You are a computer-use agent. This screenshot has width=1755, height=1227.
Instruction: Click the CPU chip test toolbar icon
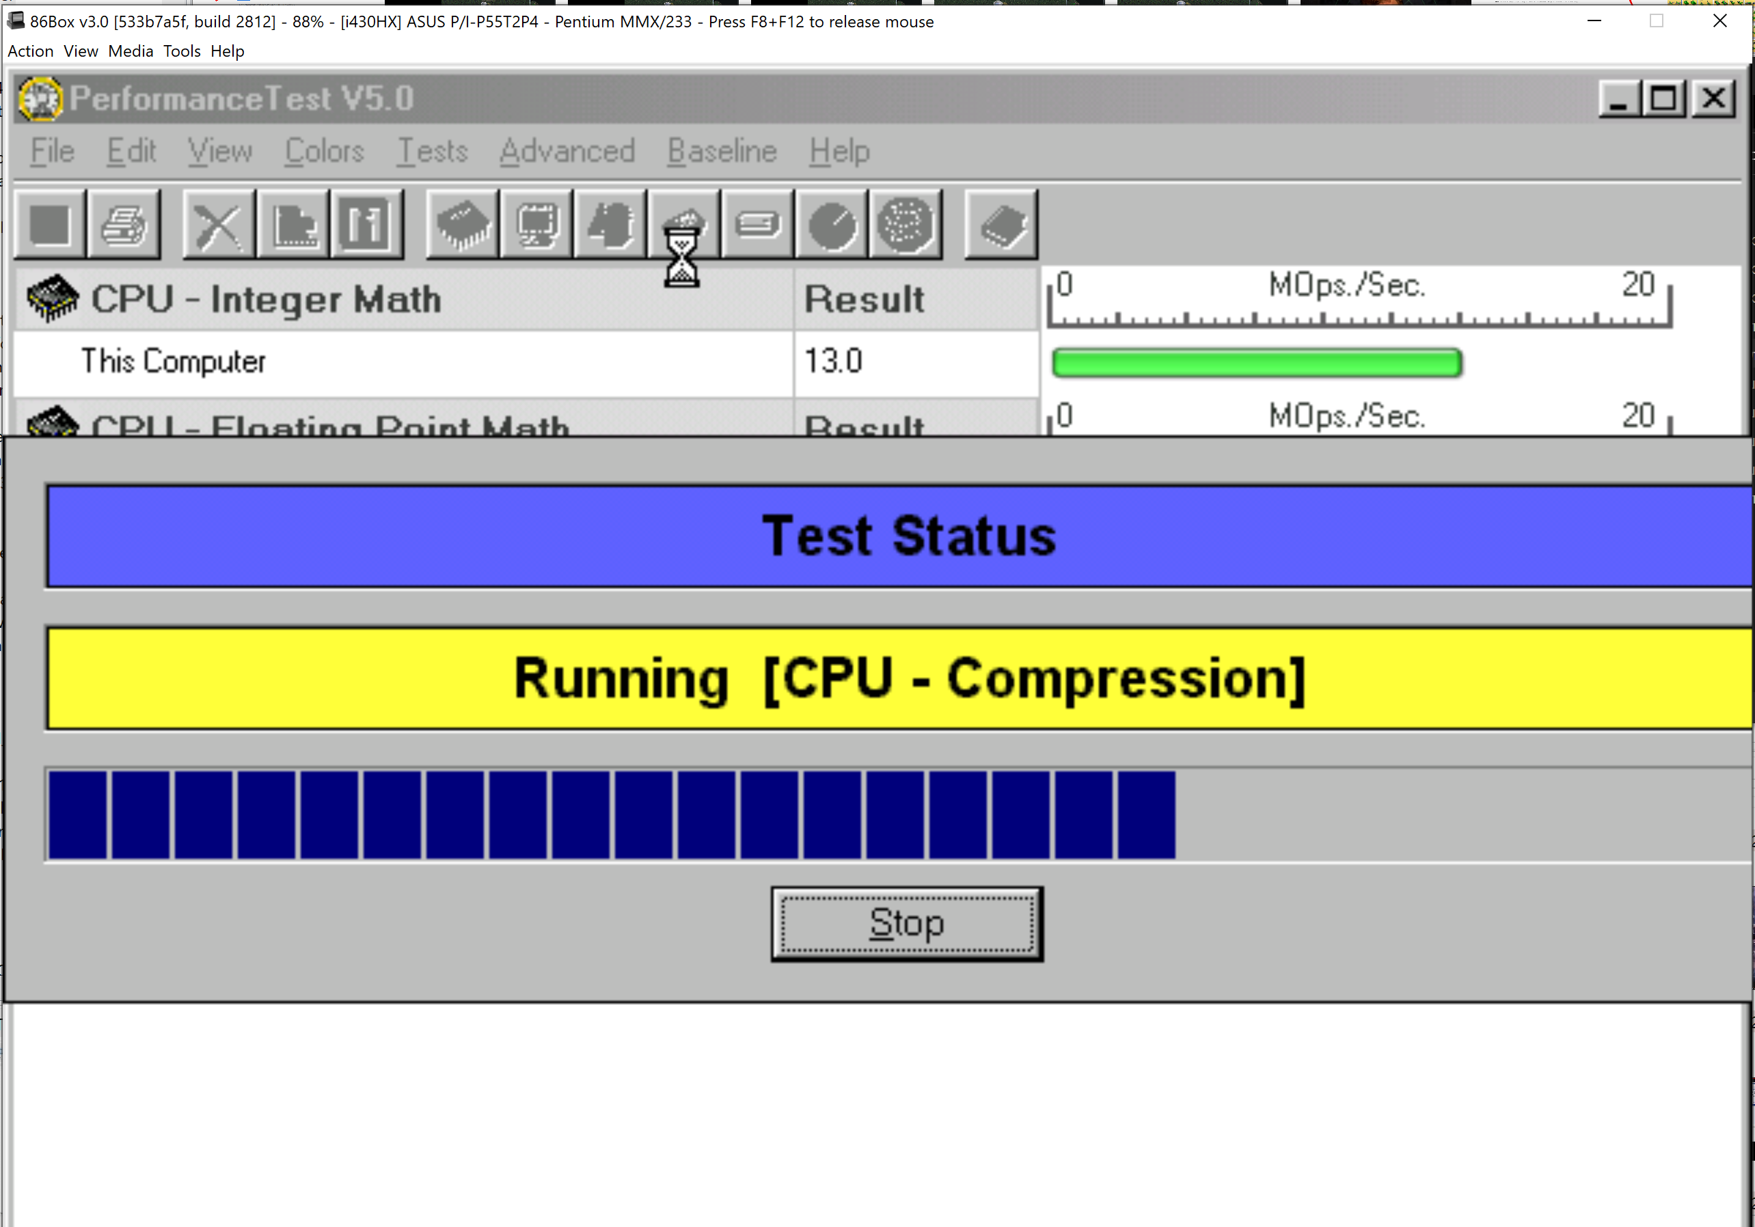(463, 225)
